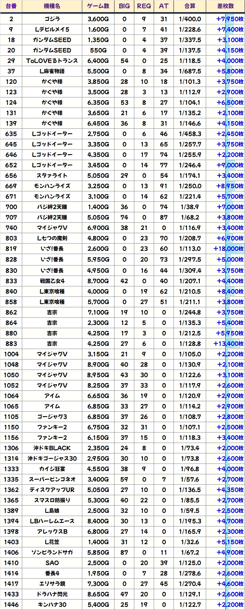245x610 pixels.
Task: Click the 7,100G game count cell
Action: pos(98,312)
